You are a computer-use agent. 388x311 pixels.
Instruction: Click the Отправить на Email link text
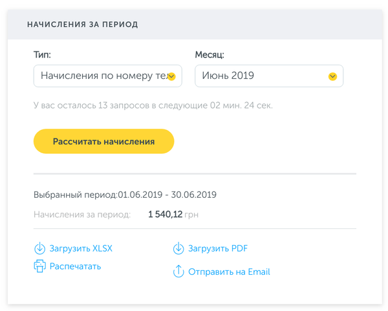pos(229,272)
